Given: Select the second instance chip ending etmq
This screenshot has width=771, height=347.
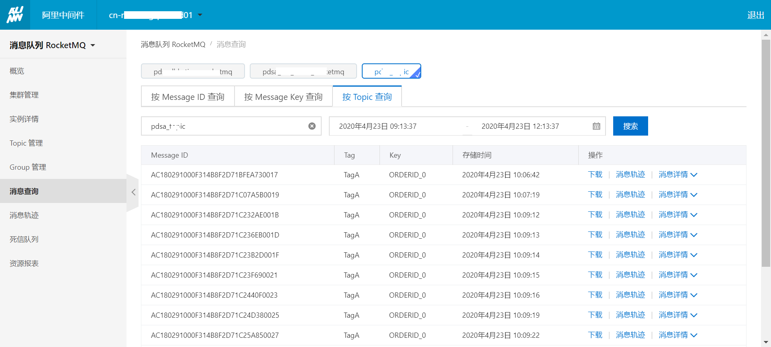Looking at the screenshot, I should click(303, 71).
